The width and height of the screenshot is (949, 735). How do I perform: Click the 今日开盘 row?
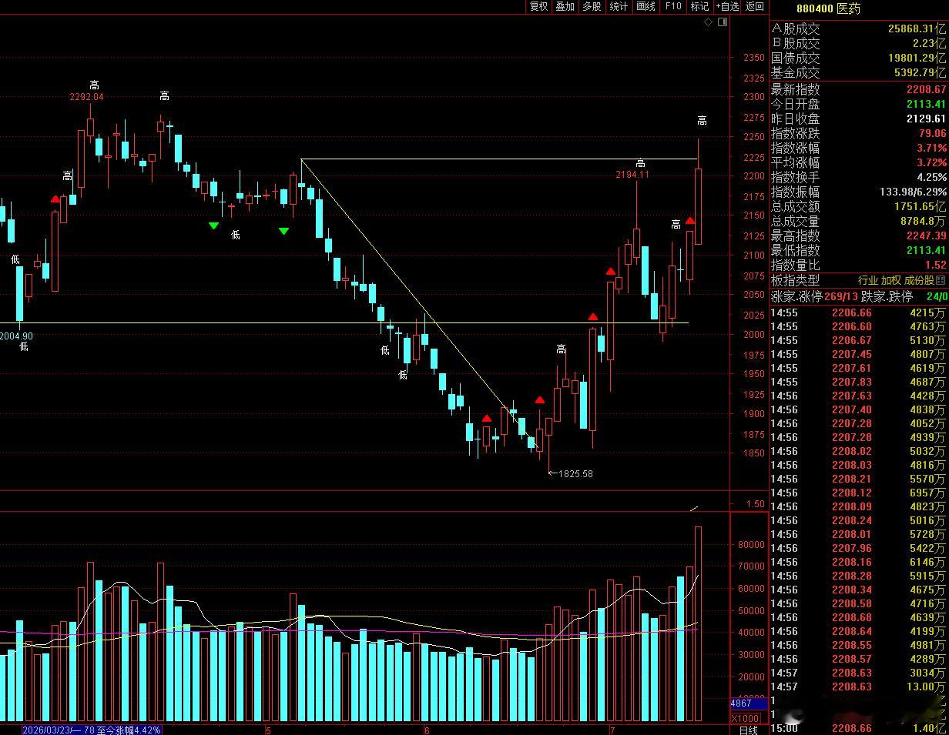(859, 104)
